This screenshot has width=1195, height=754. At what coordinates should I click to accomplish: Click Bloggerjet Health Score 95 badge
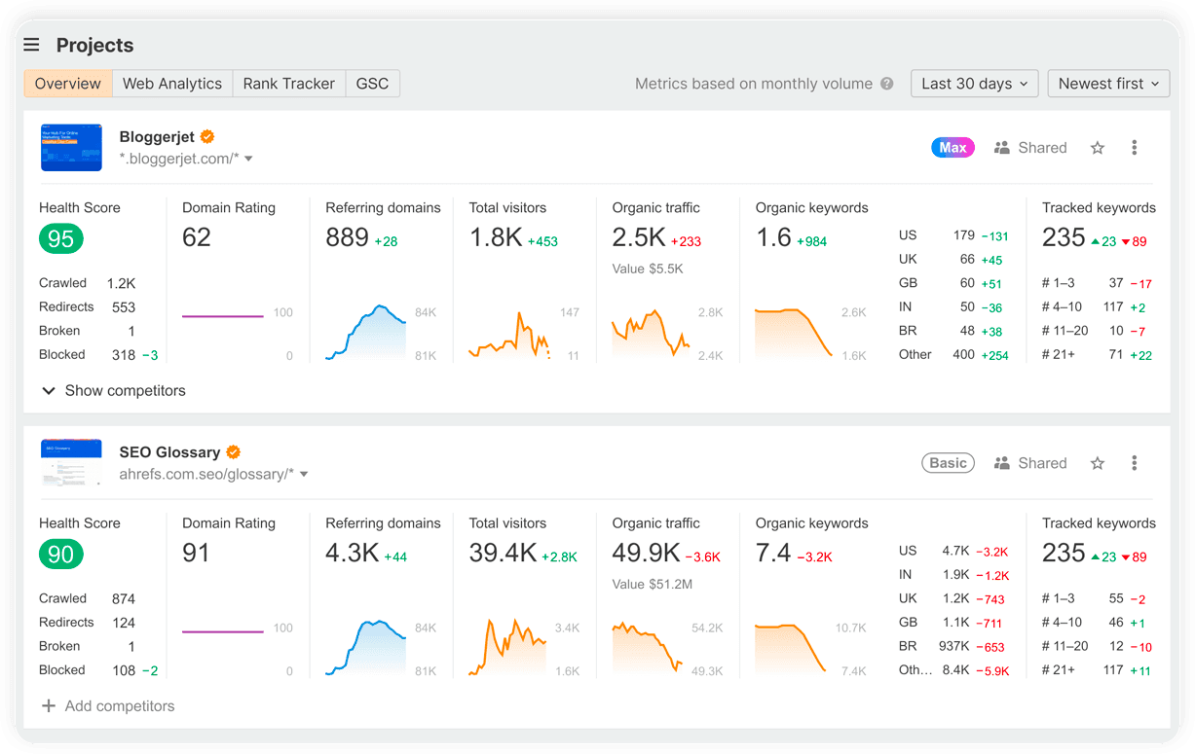click(x=61, y=238)
